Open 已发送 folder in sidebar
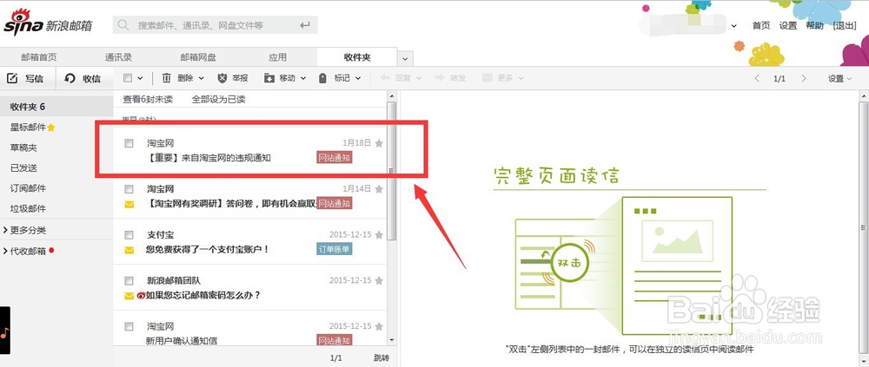 tap(23, 167)
